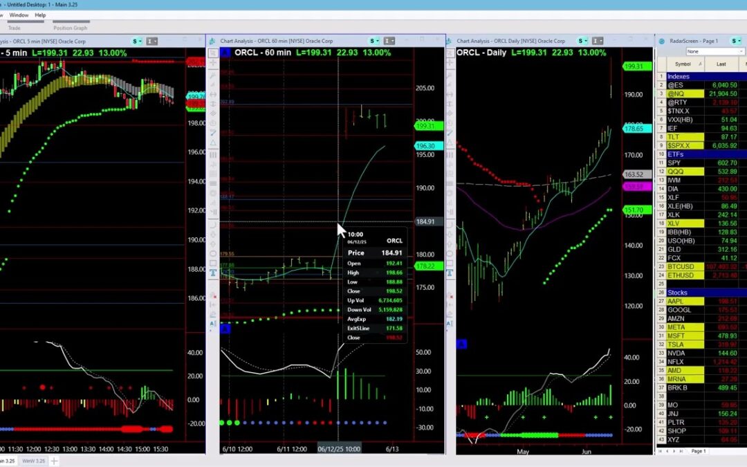
Task: Switch to the WinW 3.25 desktop tab
Action: [33, 461]
